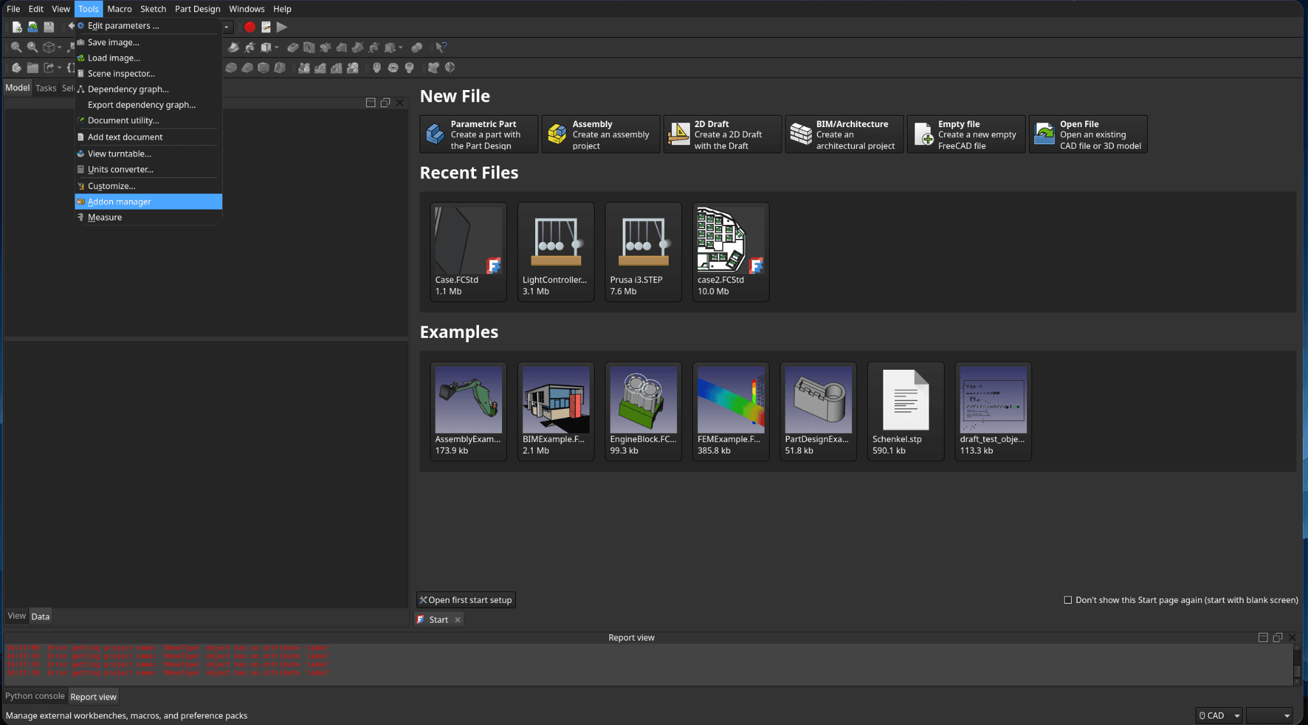This screenshot has height=725, width=1308.
Task: Open the standard views dropdown arrow
Action: point(59,47)
